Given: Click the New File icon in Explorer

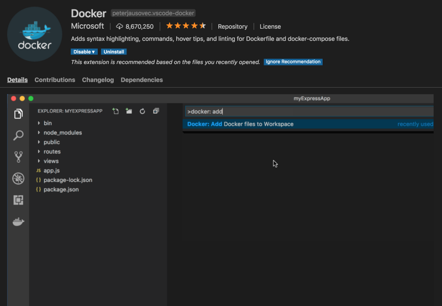Looking at the screenshot, I should [x=115, y=111].
